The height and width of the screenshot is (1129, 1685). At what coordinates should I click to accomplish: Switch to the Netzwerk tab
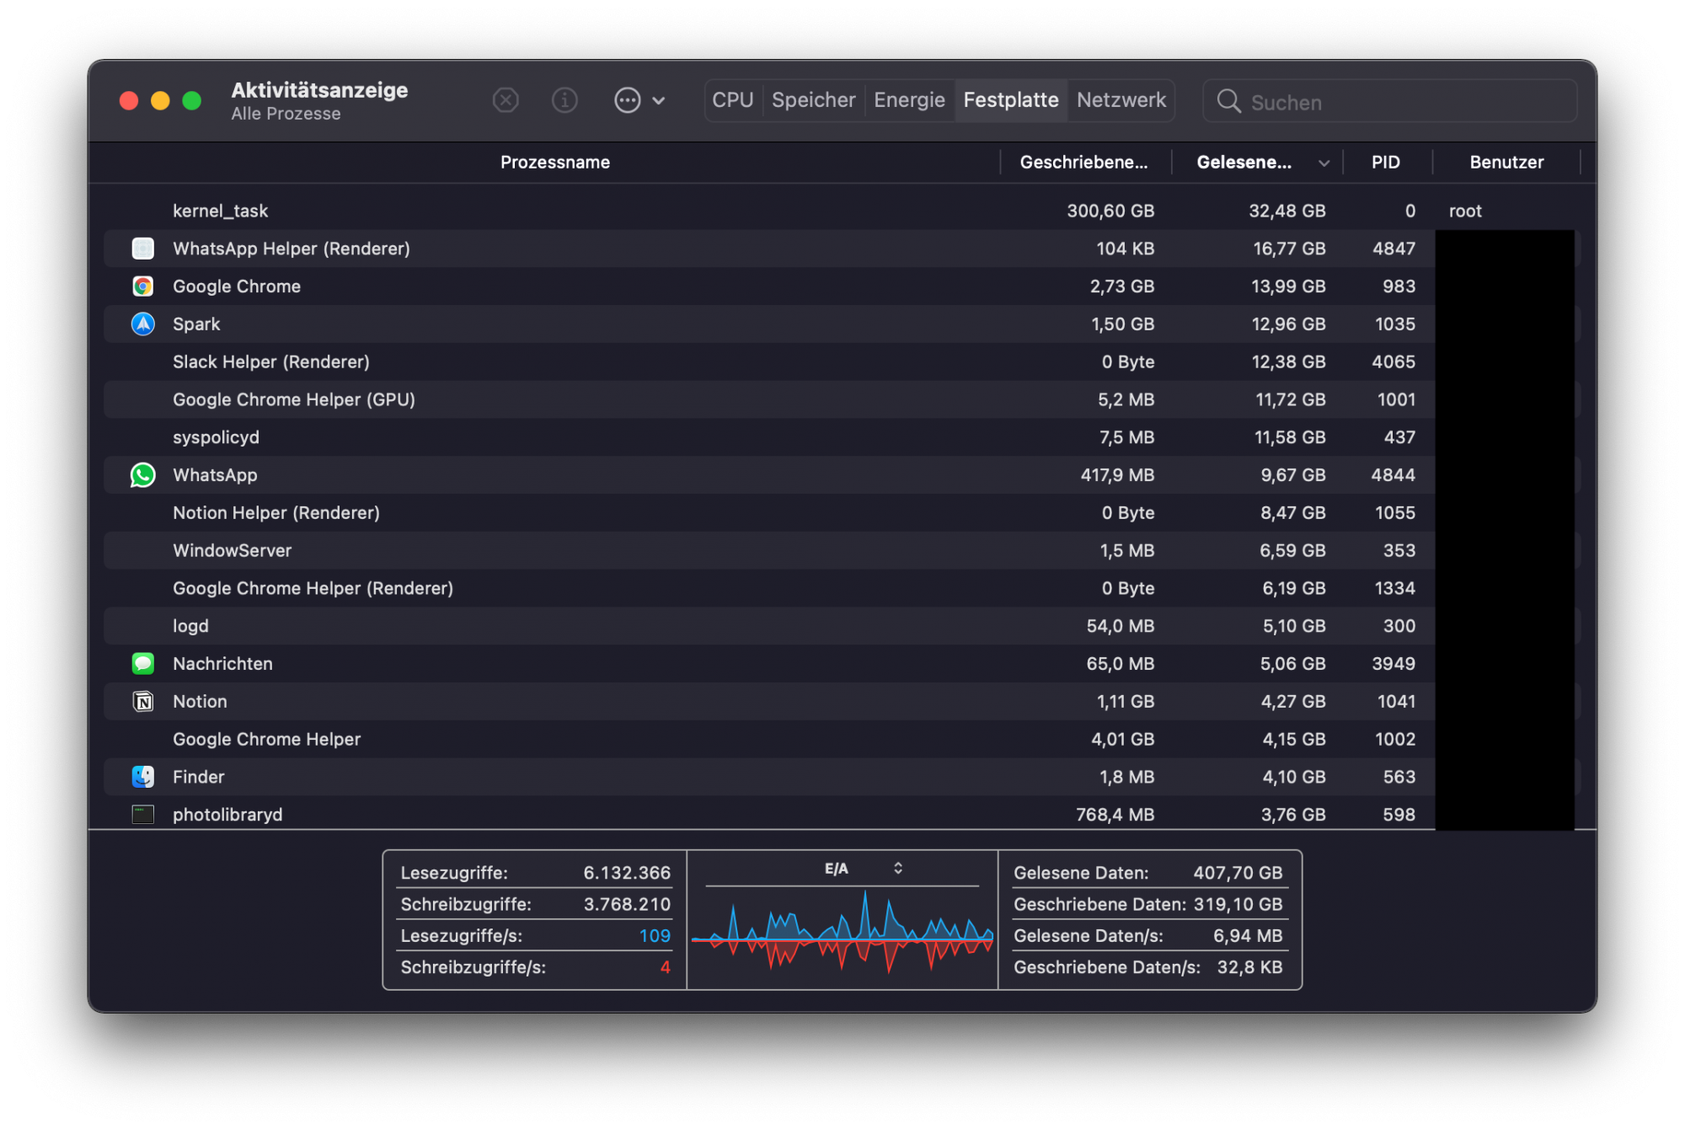click(x=1121, y=100)
